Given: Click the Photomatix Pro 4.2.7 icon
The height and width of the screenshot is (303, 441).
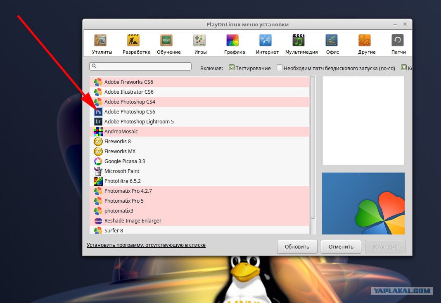Looking at the screenshot, I should [x=98, y=191].
